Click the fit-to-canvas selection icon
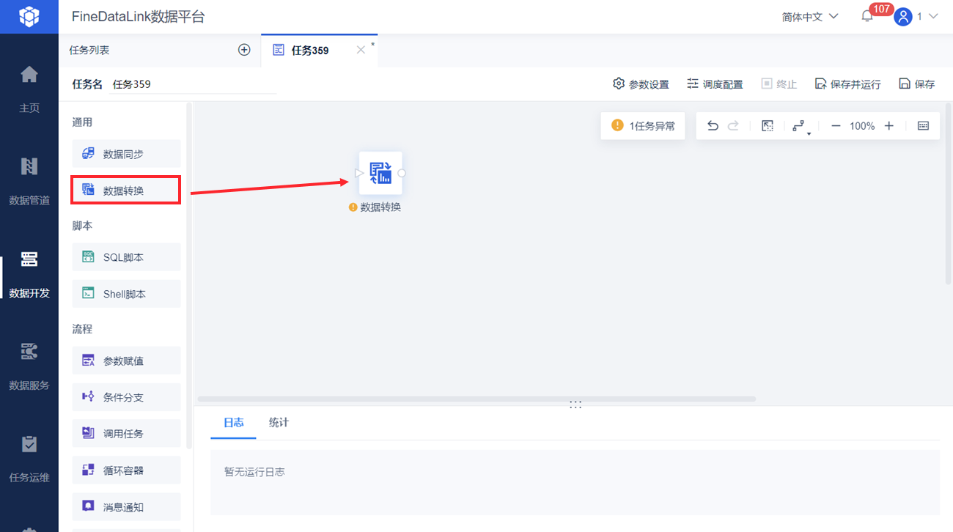The image size is (953, 532). point(768,126)
